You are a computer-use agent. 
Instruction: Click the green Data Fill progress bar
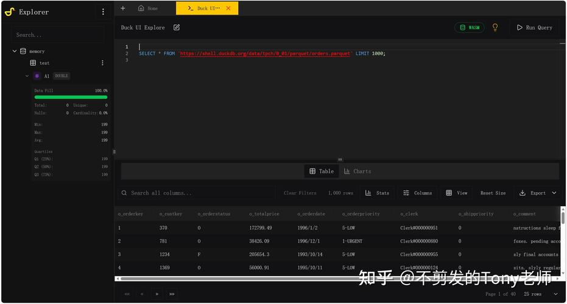71,97
